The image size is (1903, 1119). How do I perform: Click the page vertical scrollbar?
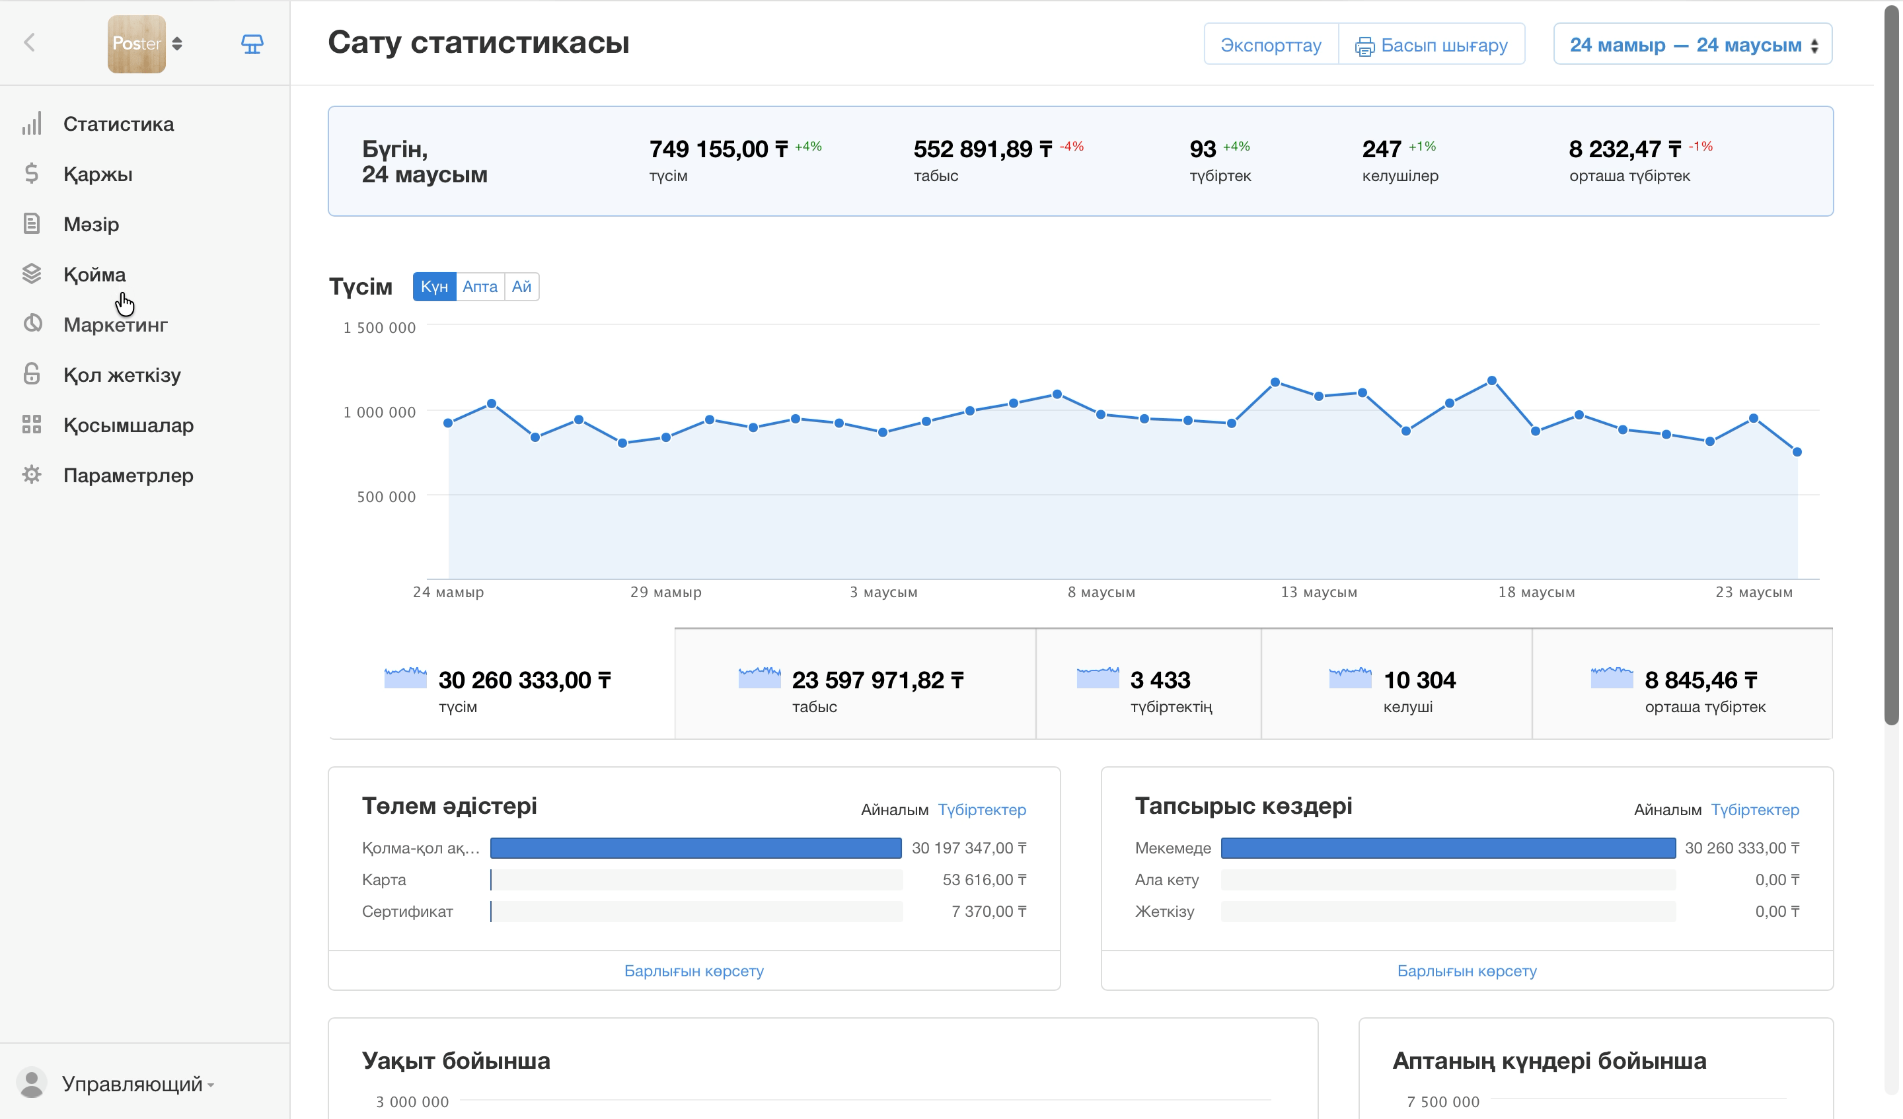click(x=1892, y=363)
